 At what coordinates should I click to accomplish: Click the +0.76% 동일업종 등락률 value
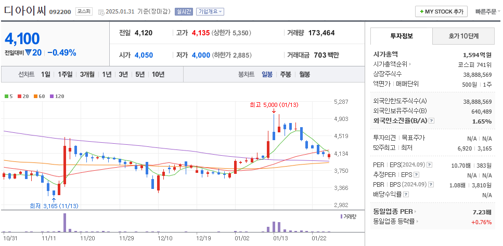(x=481, y=222)
